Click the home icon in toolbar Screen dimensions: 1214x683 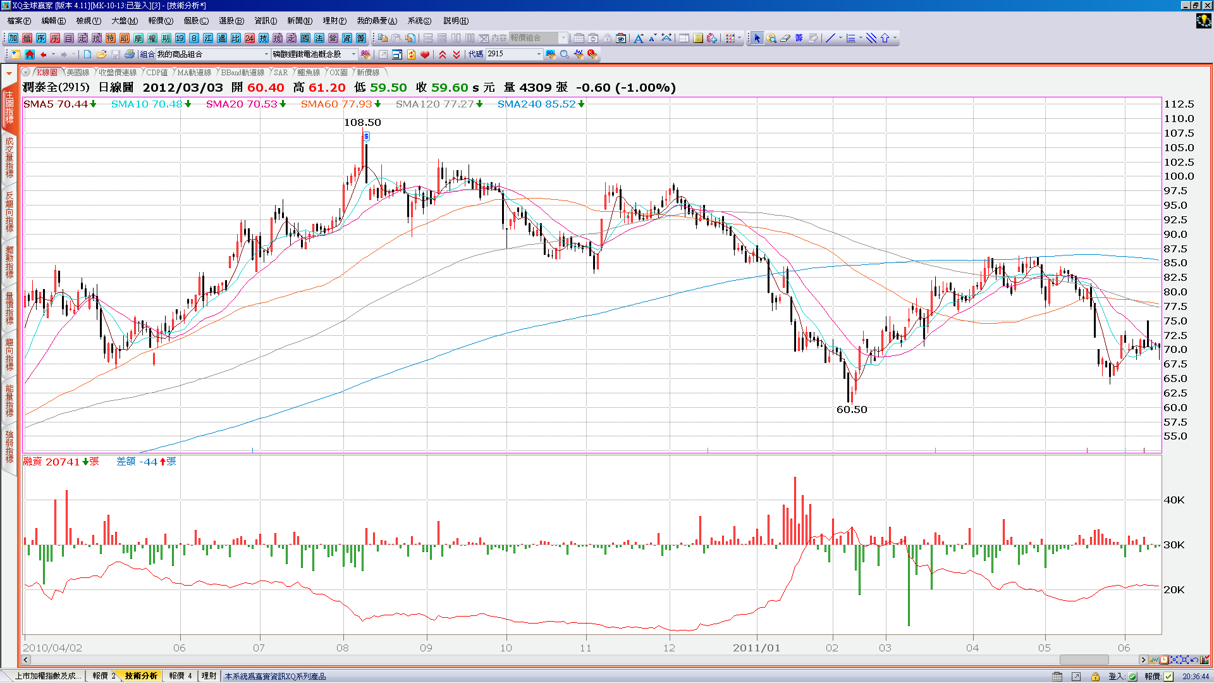pos(30,54)
